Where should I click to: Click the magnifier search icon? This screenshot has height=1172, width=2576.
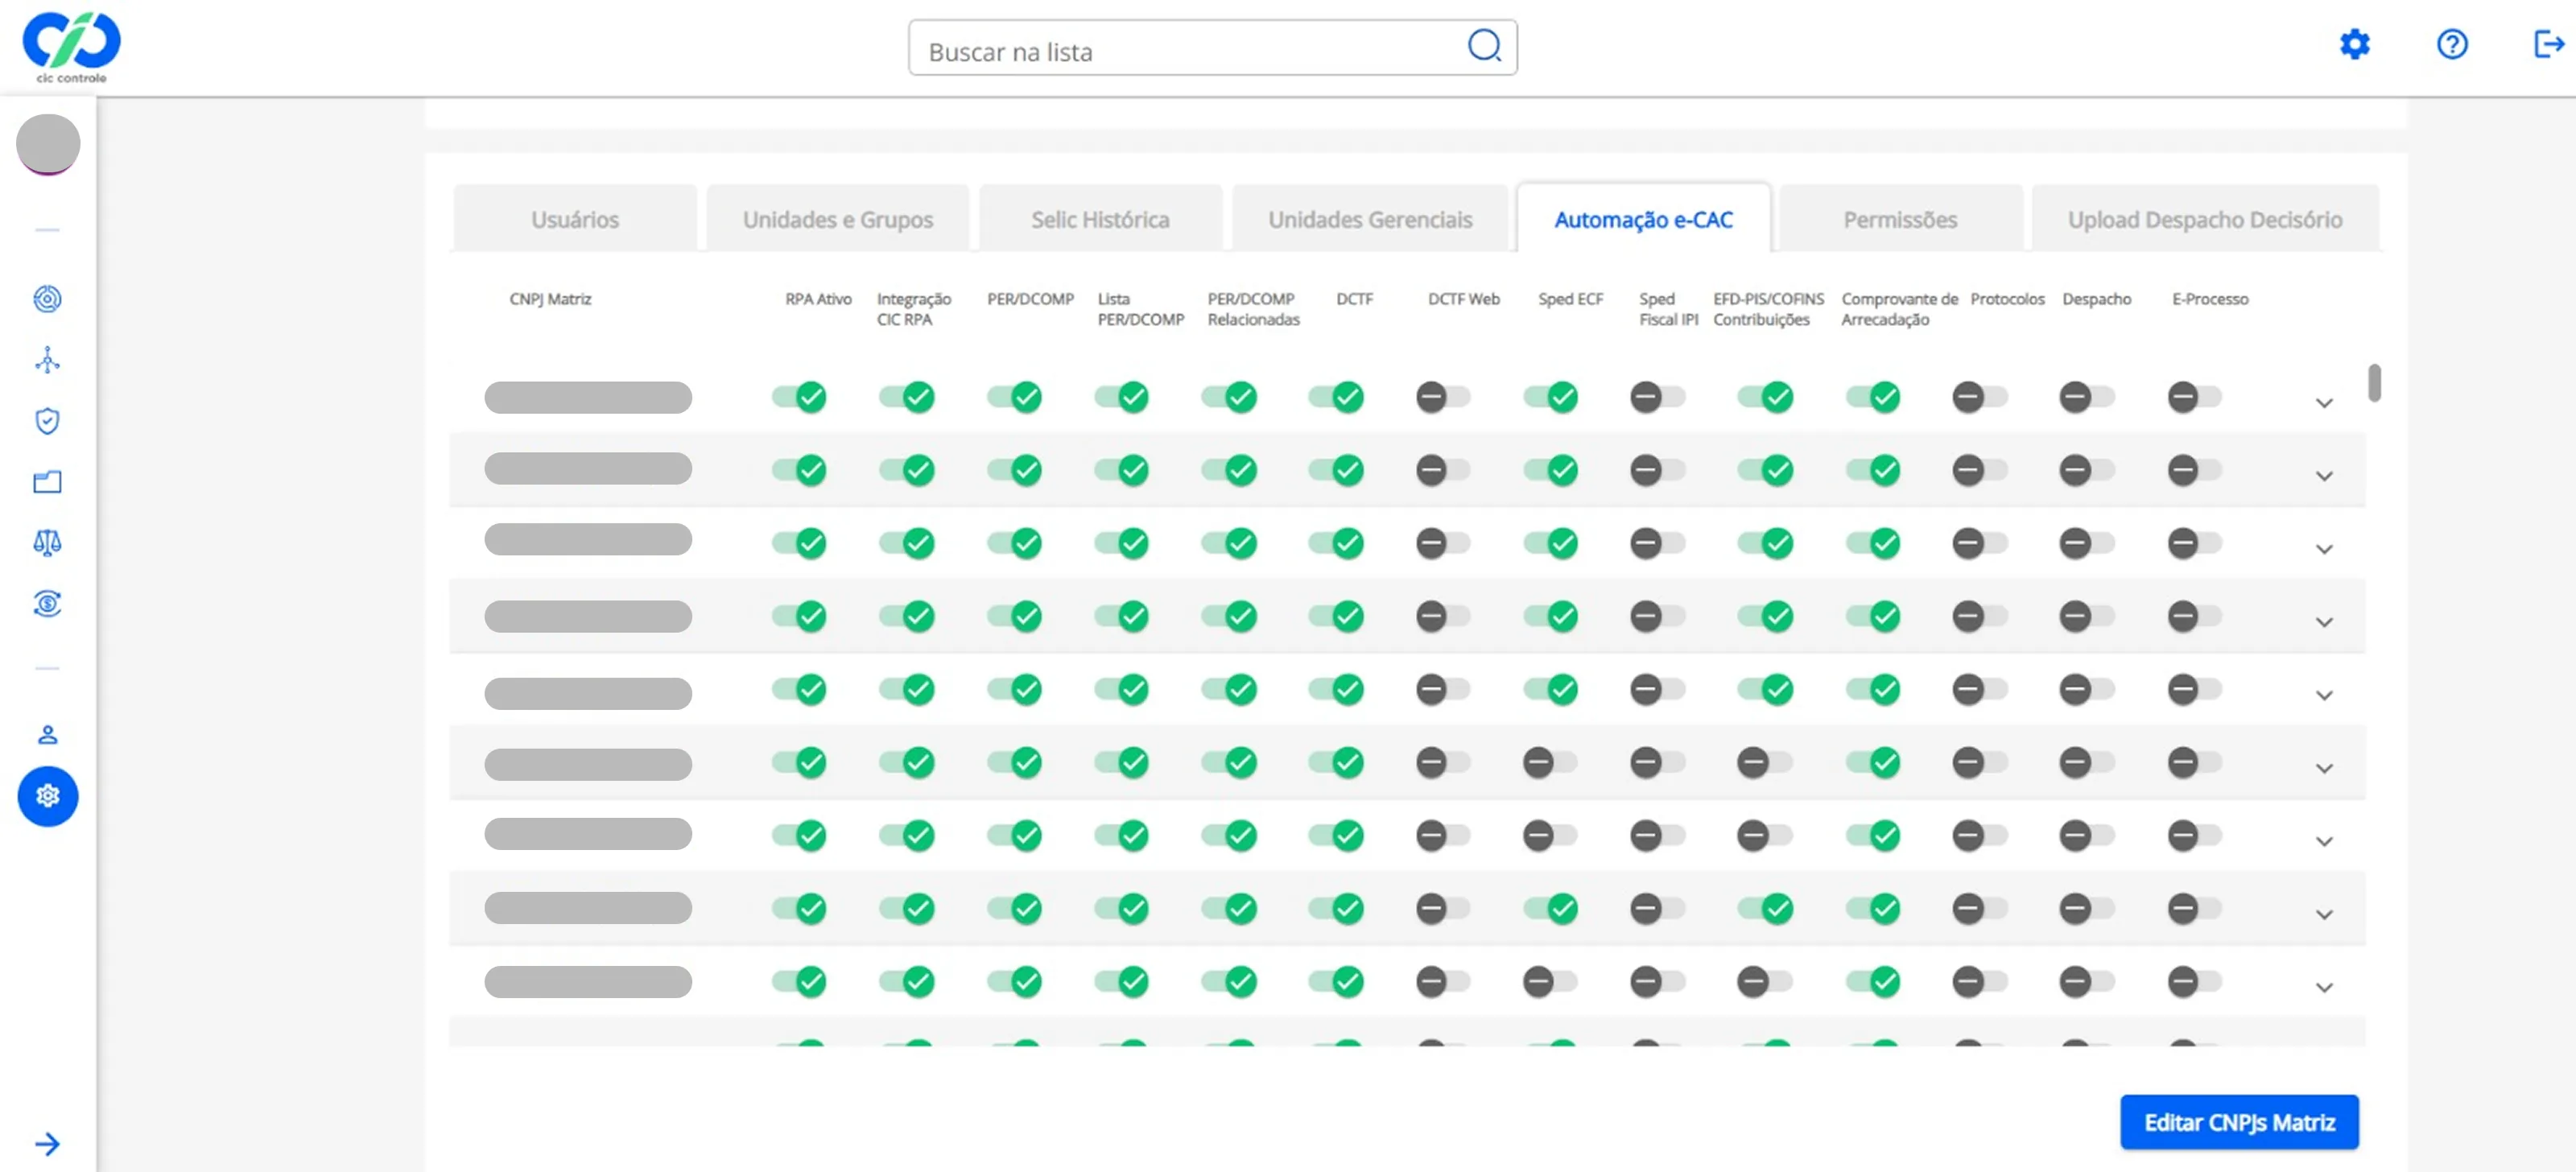click(1484, 46)
